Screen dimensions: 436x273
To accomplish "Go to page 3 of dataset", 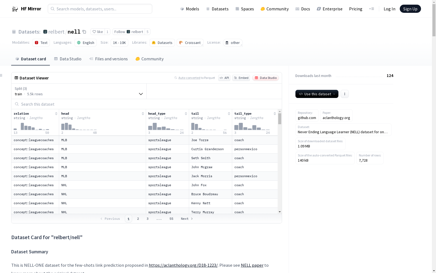I will pos(148,219).
